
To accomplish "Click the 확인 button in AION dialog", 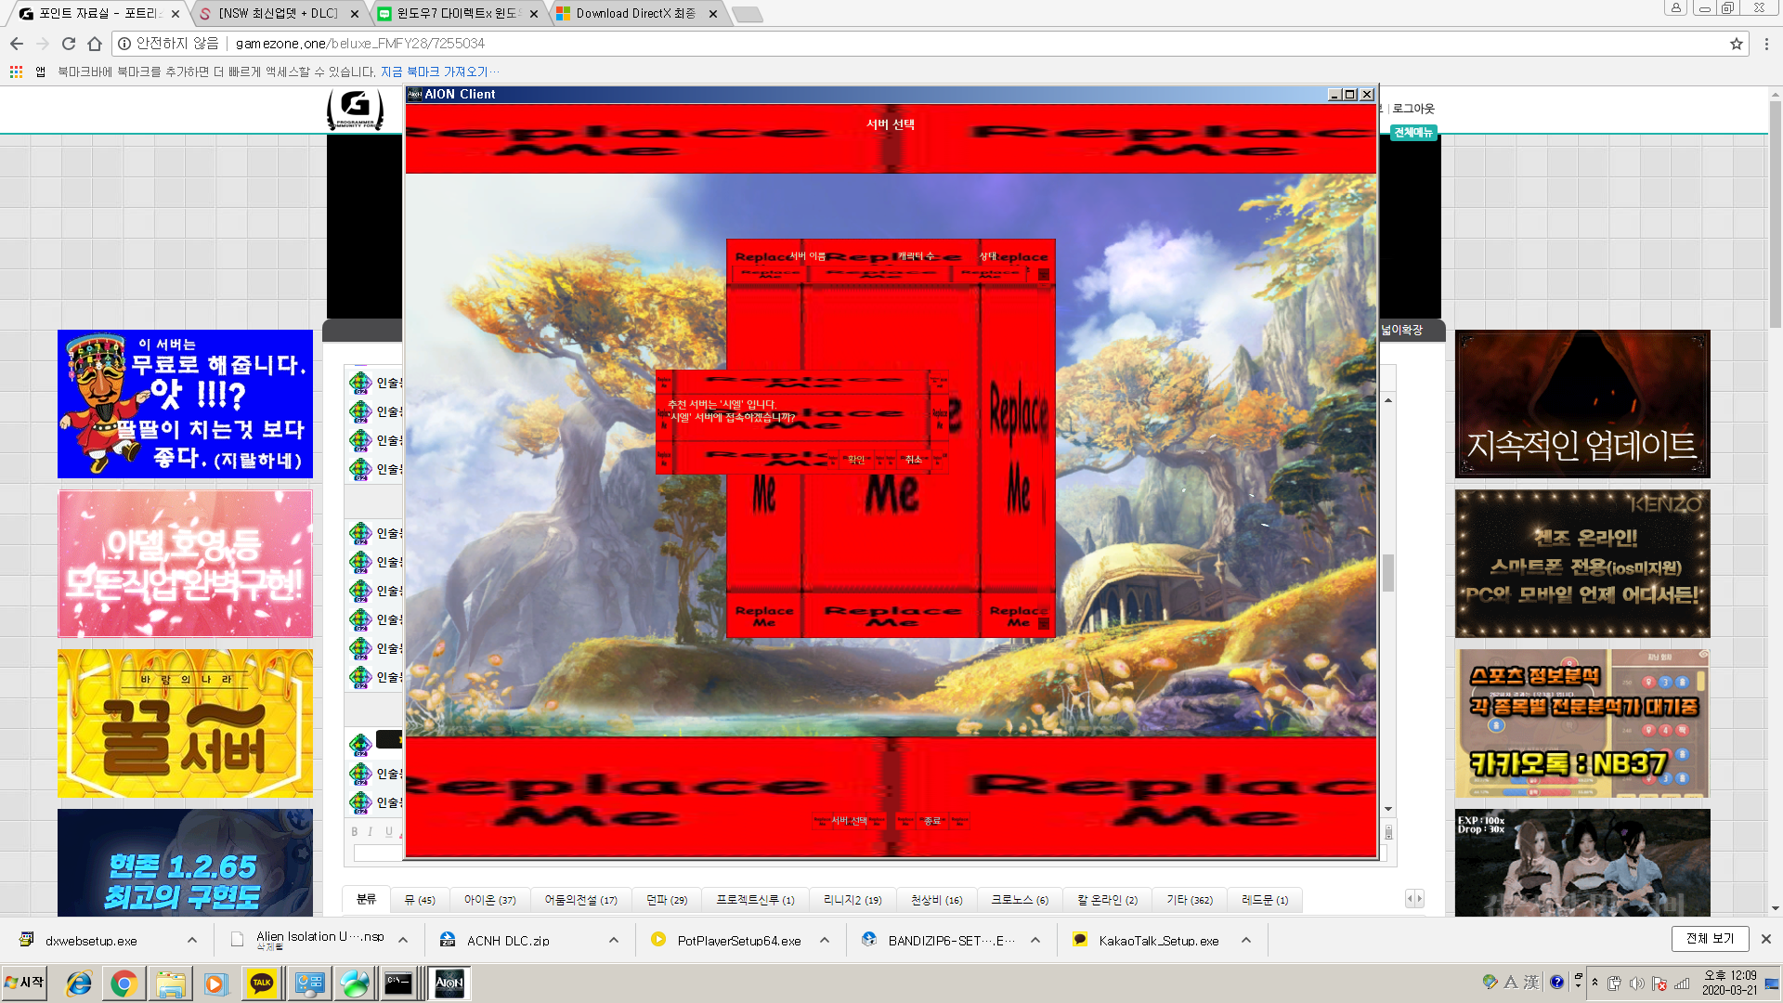I will pyautogui.click(x=856, y=459).
